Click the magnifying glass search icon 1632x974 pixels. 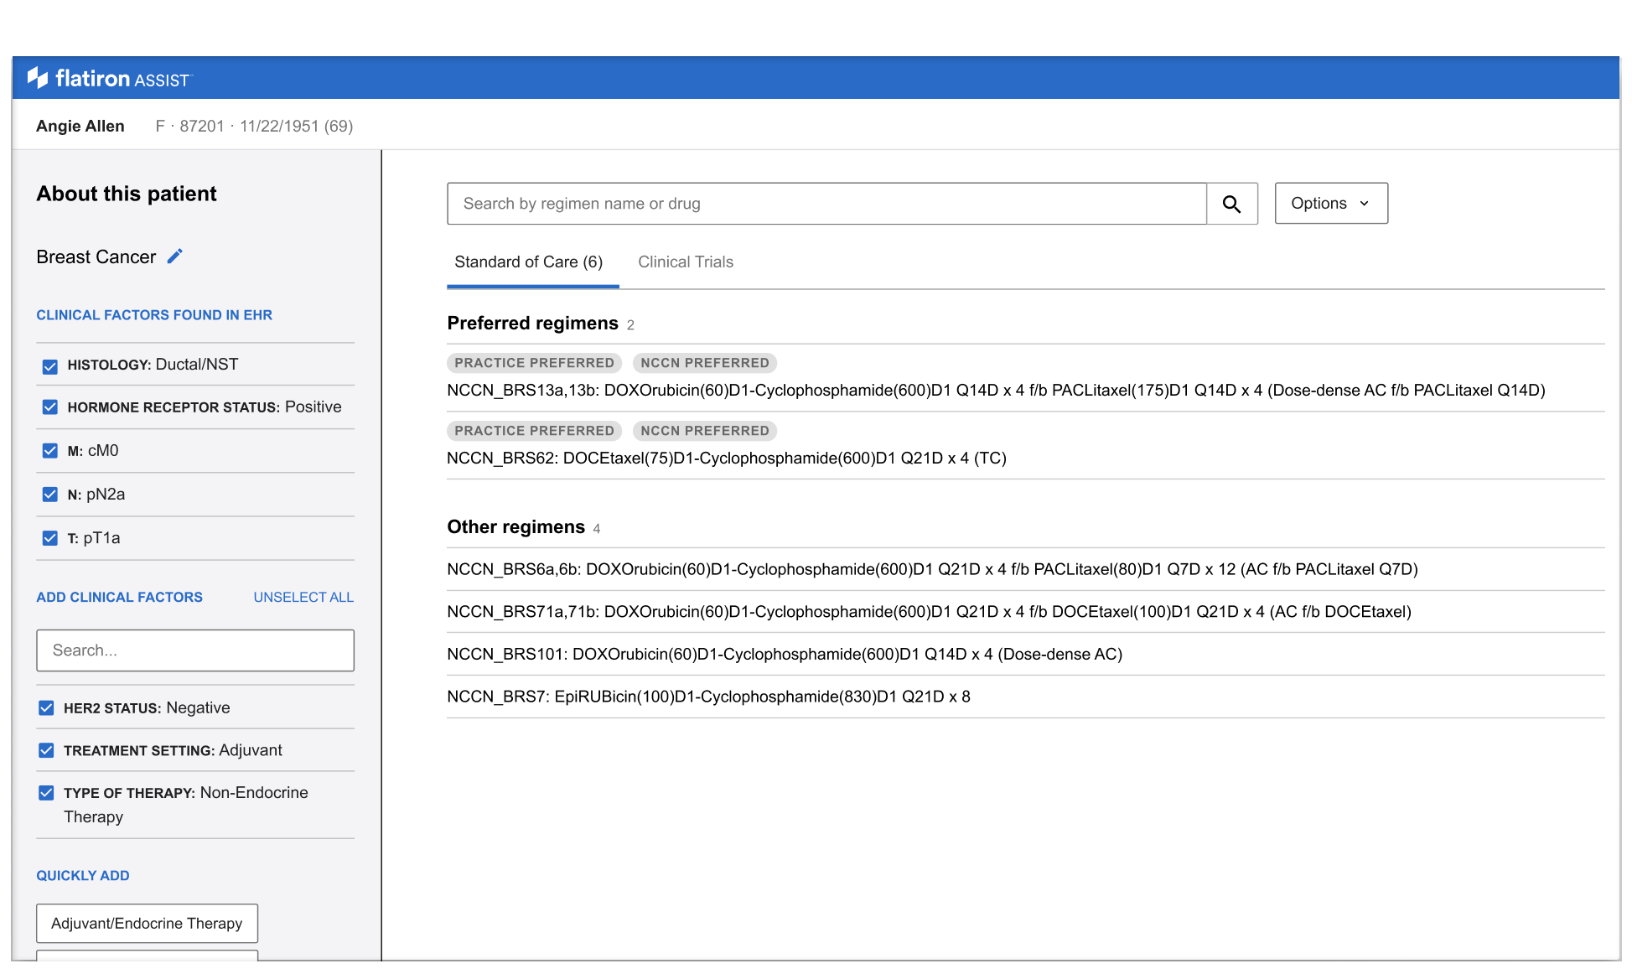pyautogui.click(x=1231, y=204)
